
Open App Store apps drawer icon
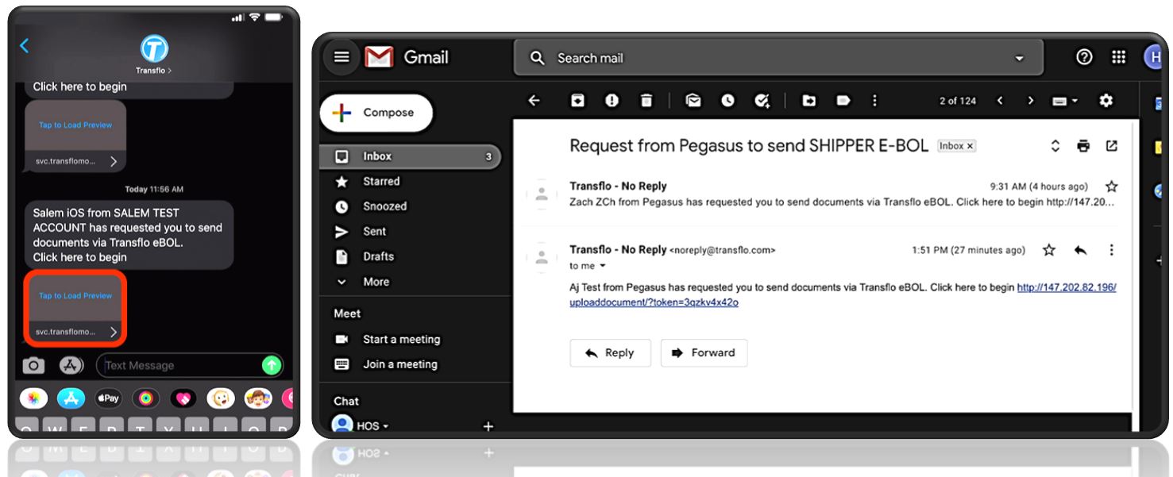(71, 365)
